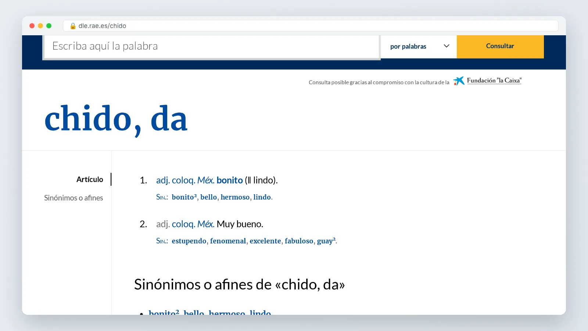Click the padlock icon in address bar
This screenshot has width=588, height=331.
(73, 26)
